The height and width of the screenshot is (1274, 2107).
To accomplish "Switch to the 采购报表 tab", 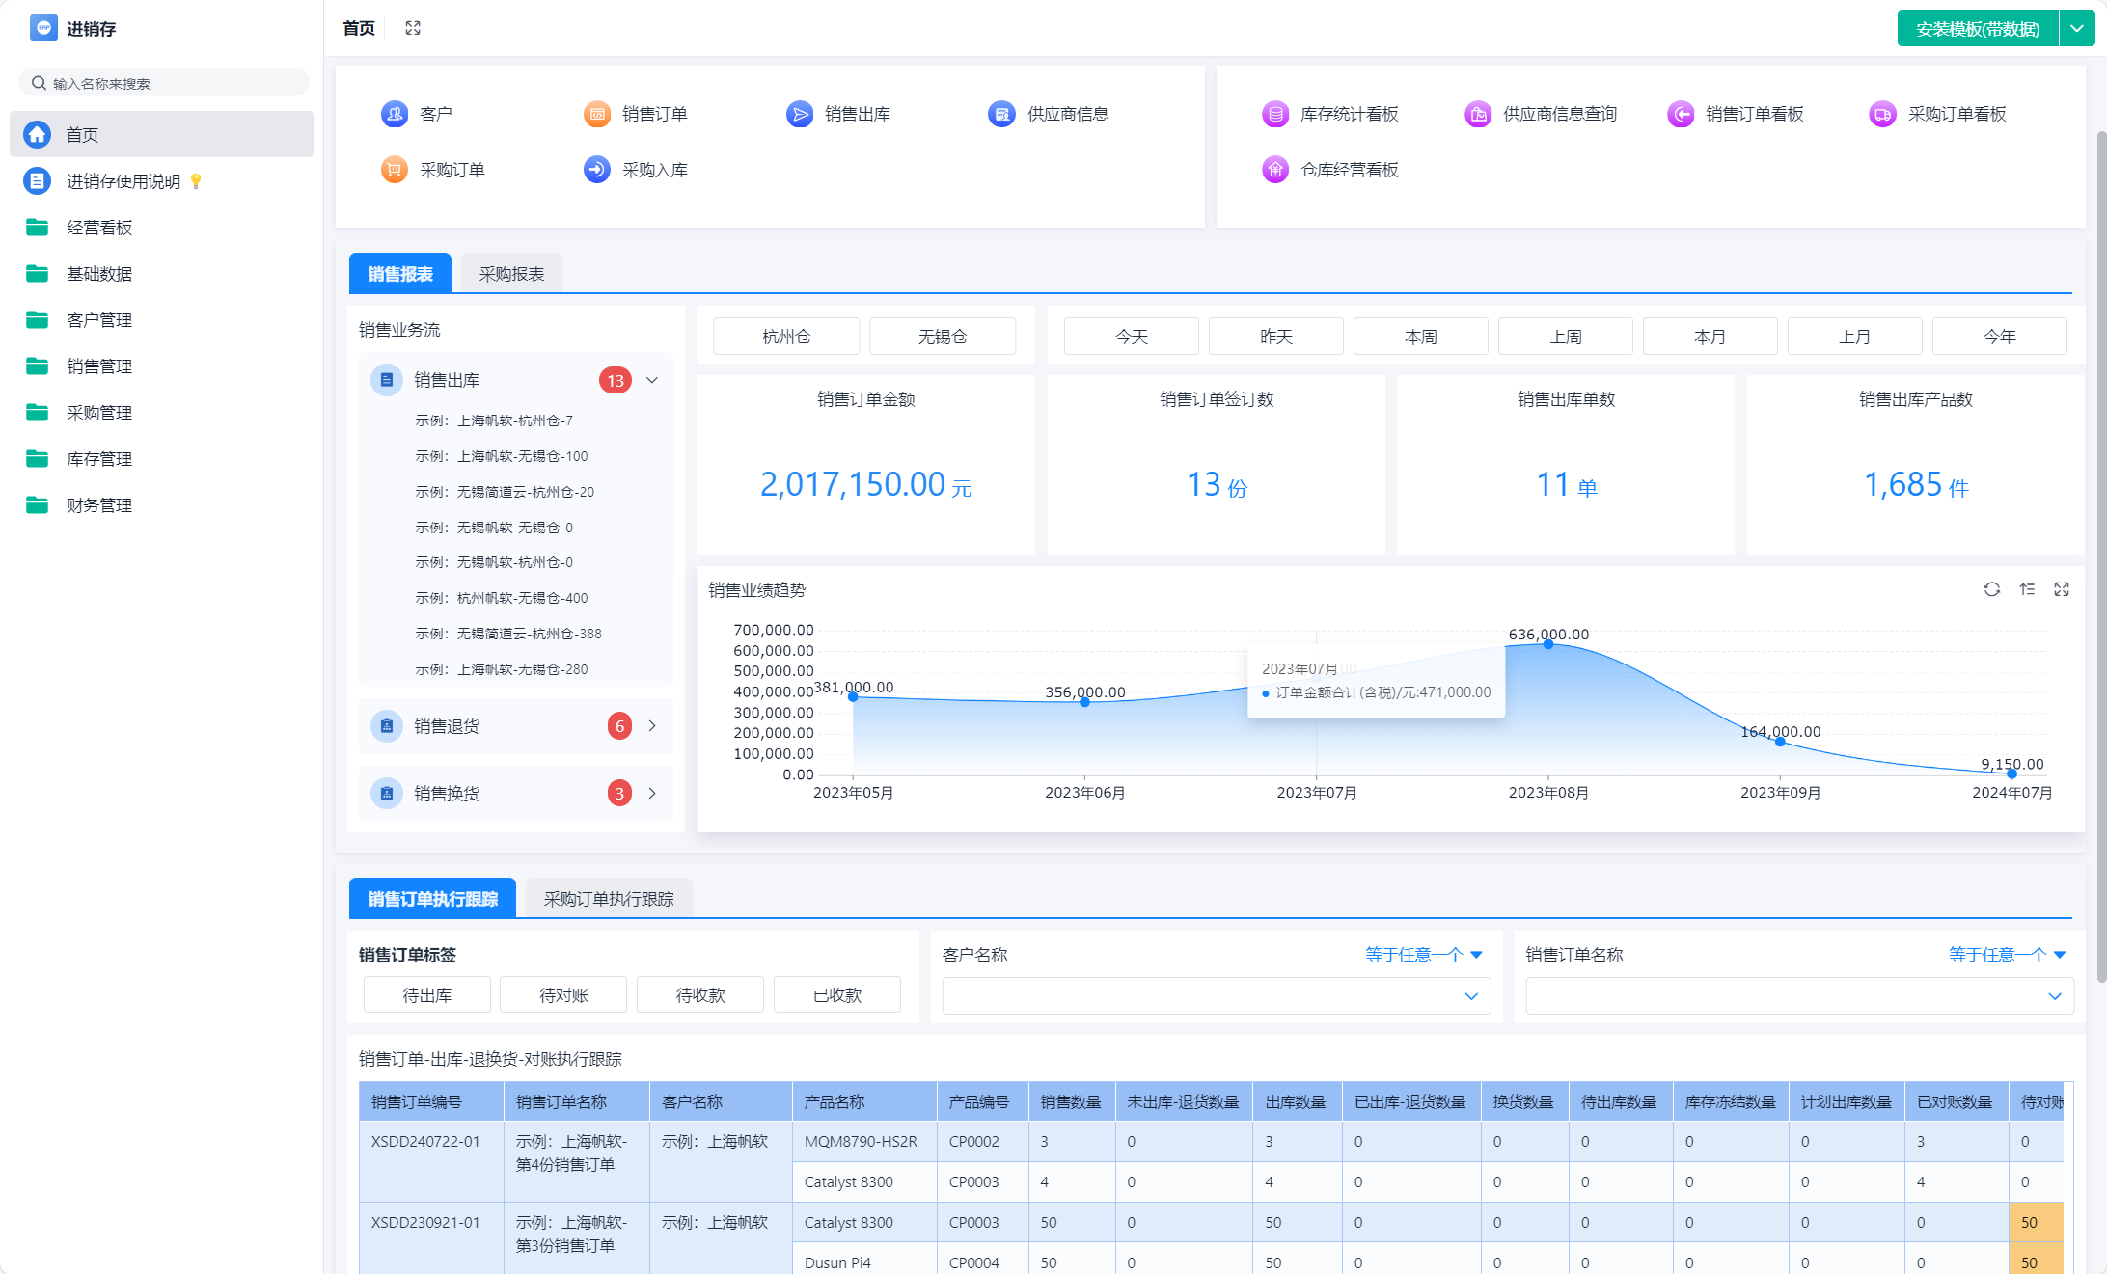I will pyautogui.click(x=511, y=274).
